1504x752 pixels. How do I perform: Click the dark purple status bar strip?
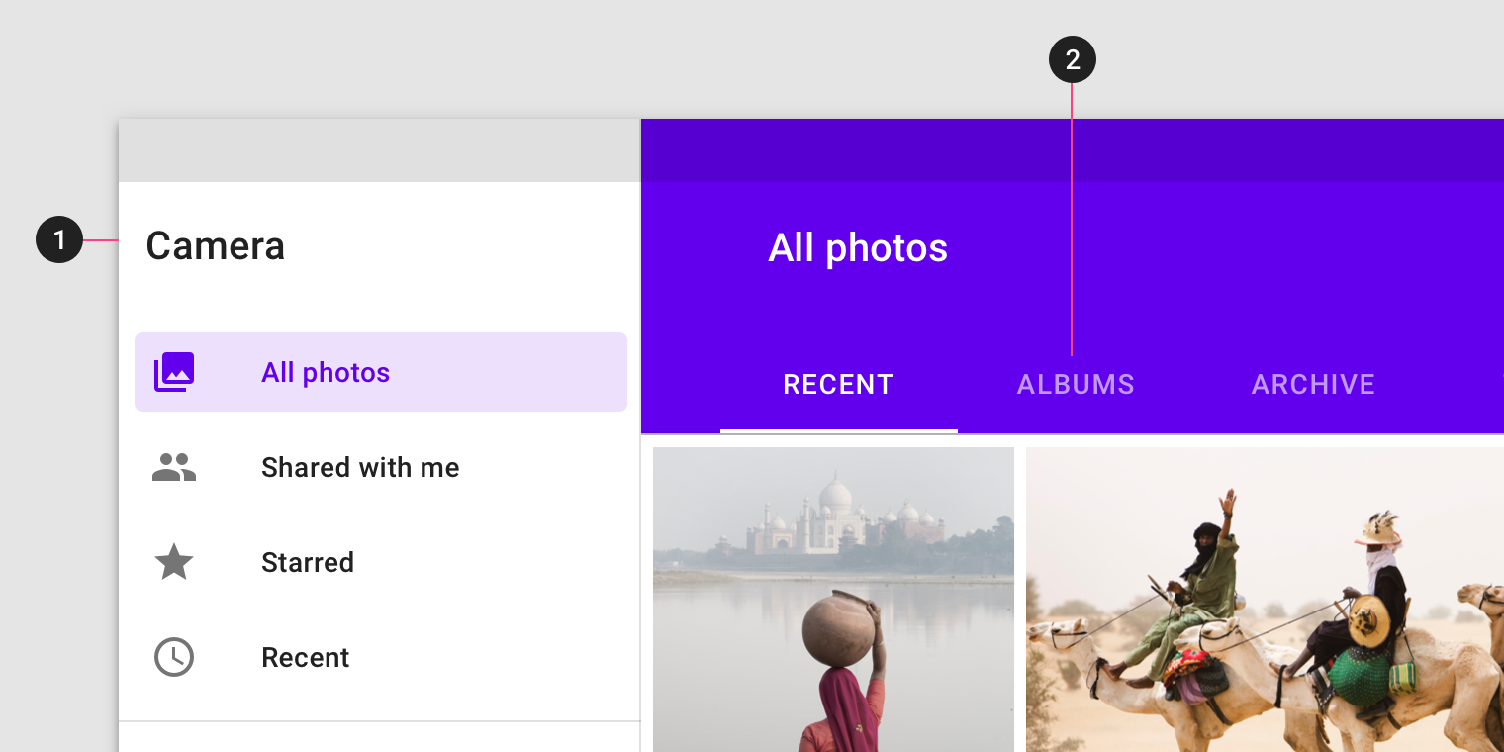pyautogui.click(x=1073, y=150)
